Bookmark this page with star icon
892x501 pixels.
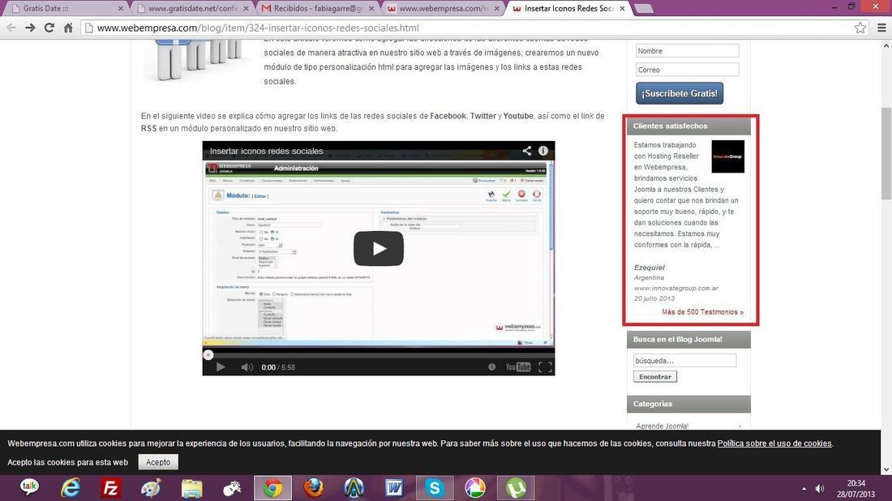[860, 28]
